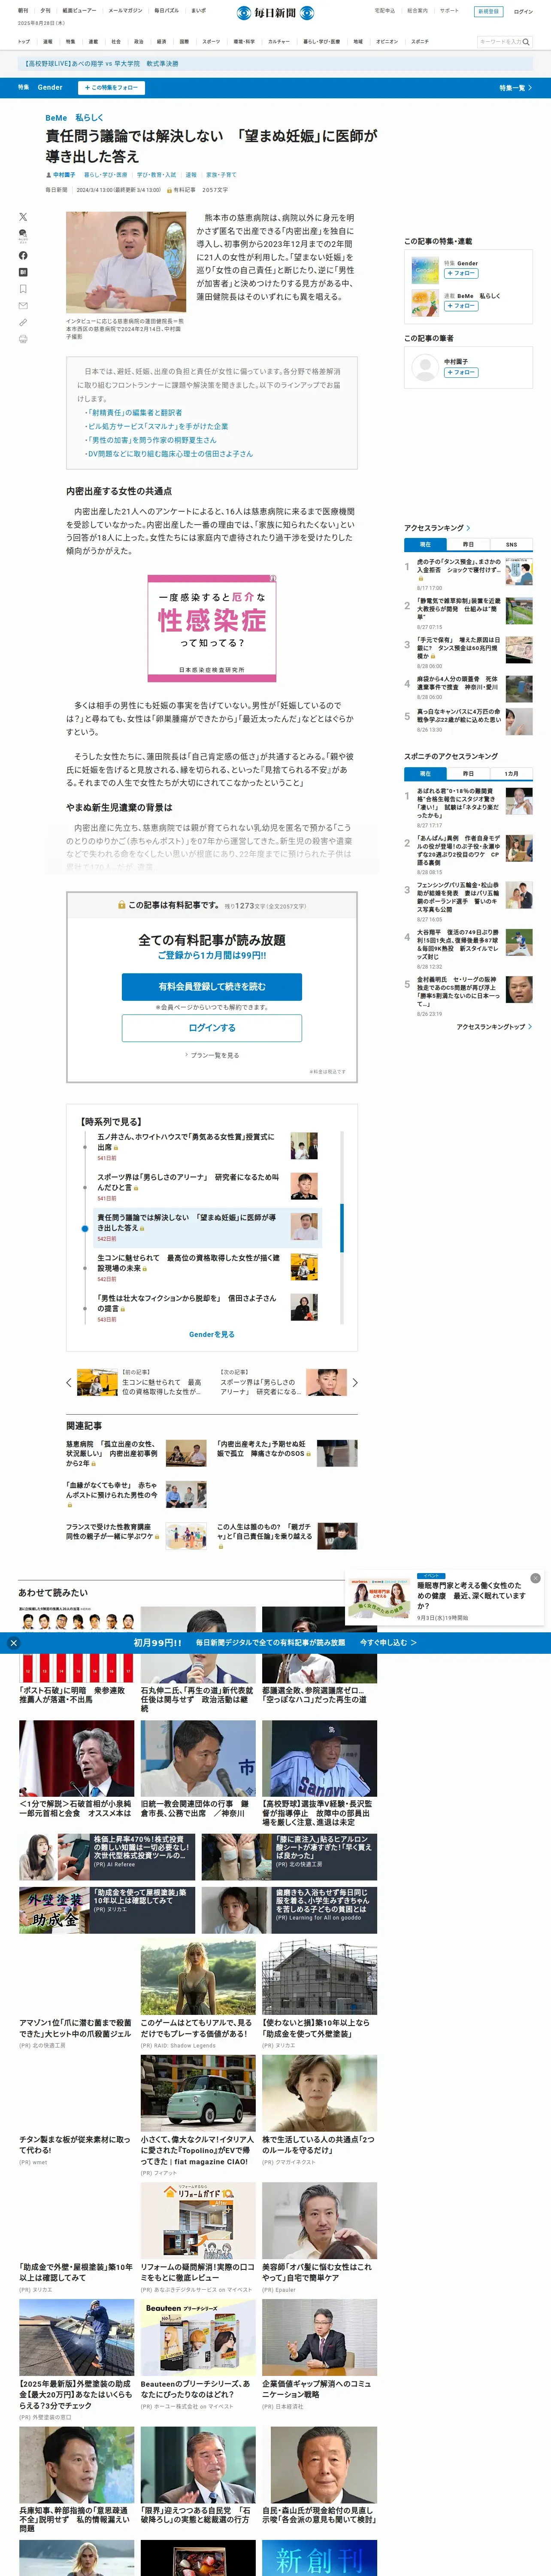Follow the BeMe 私らしく series
551x2576 pixels.
[461, 306]
